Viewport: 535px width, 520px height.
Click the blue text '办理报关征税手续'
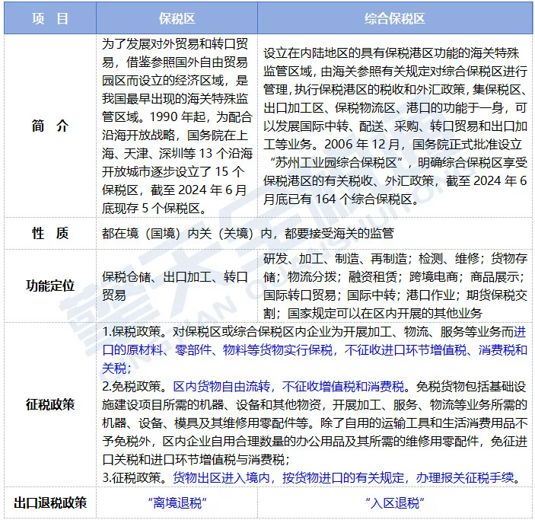tap(465, 477)
